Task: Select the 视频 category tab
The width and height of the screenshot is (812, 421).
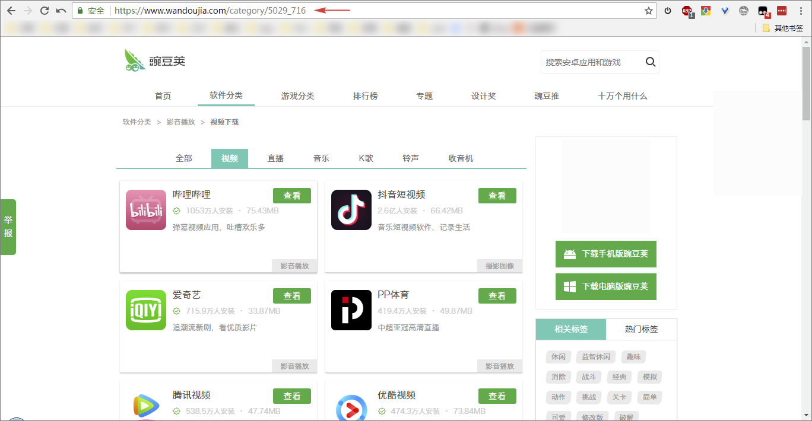Action: (230, 158)
